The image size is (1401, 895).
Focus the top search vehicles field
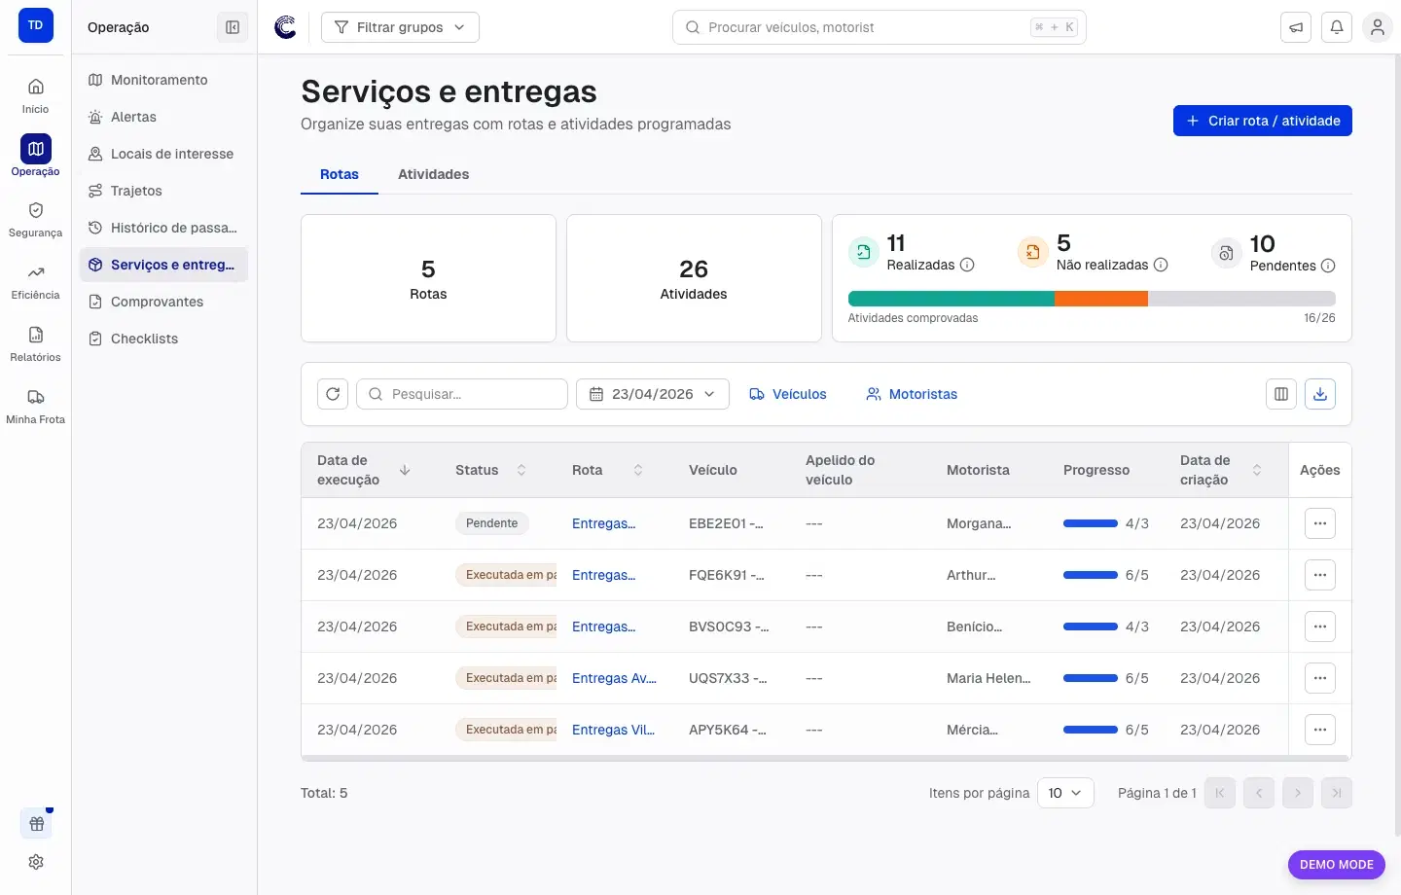point(879,27)
